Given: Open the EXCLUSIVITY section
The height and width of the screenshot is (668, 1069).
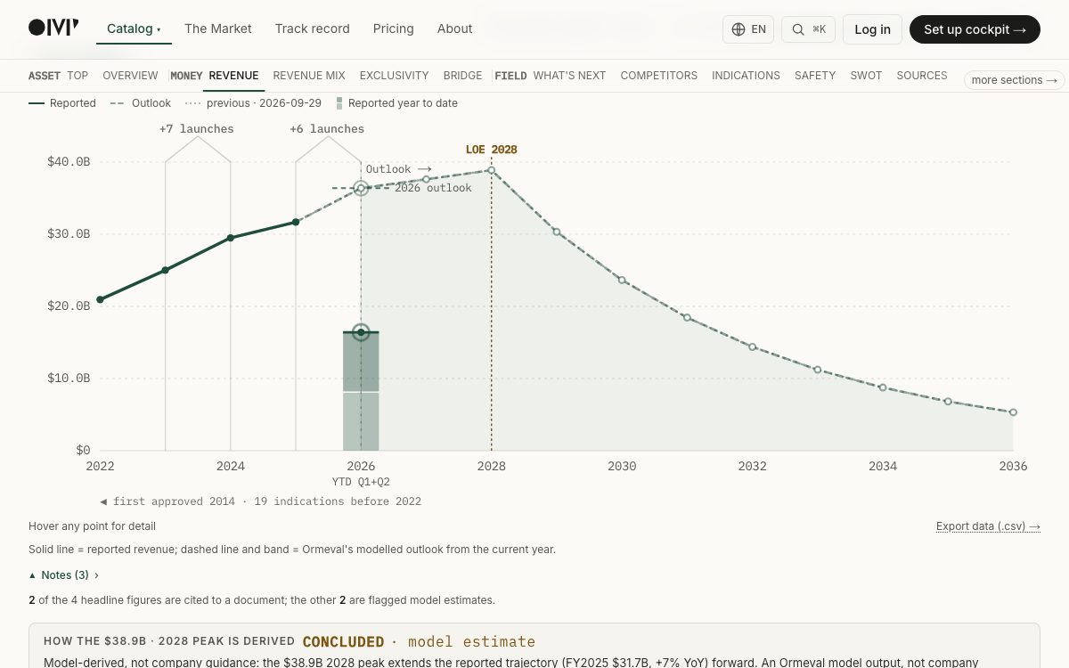Looking at the screenshot, I should click(395, 76).
